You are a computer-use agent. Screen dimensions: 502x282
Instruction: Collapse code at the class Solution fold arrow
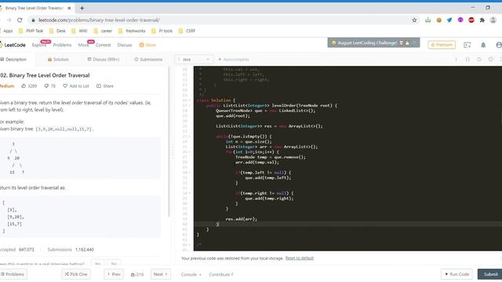[189, 100]
